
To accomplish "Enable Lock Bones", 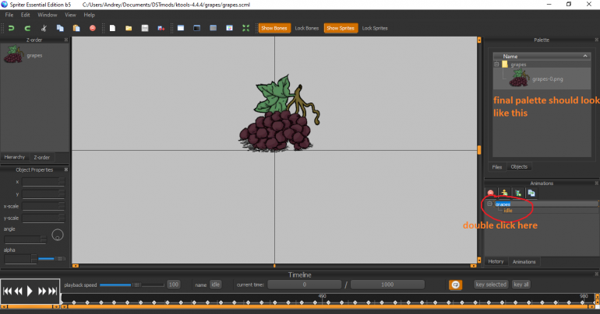I will [307, 29].
